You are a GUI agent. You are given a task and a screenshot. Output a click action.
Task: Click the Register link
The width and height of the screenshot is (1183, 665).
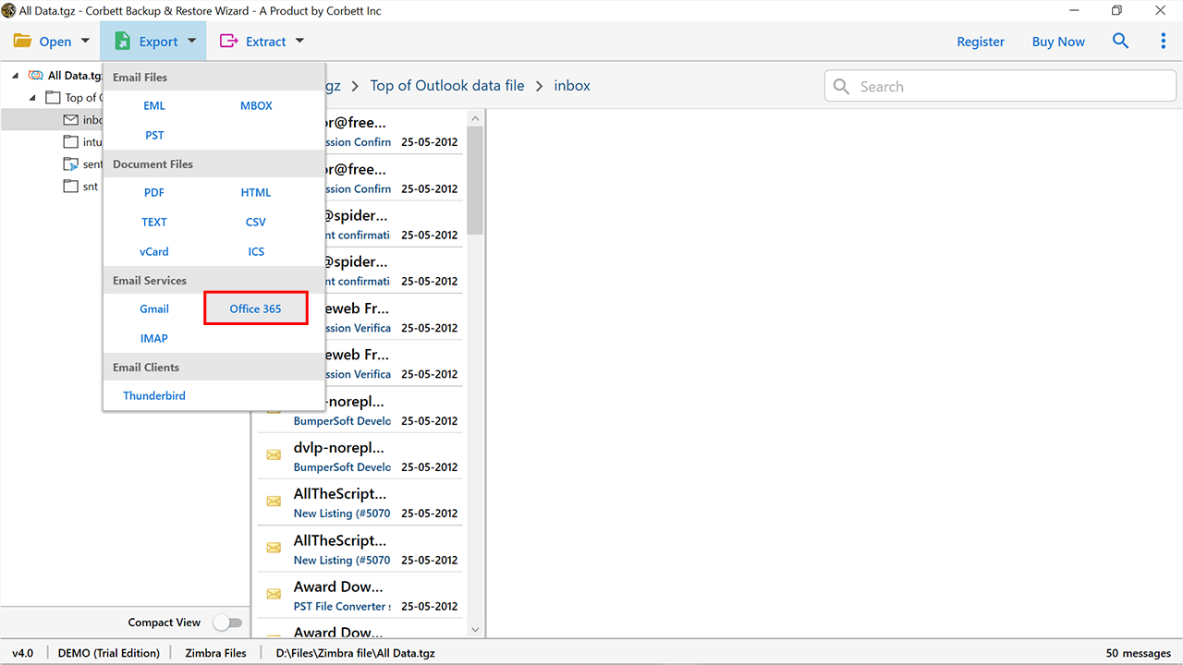pos(981,42)
